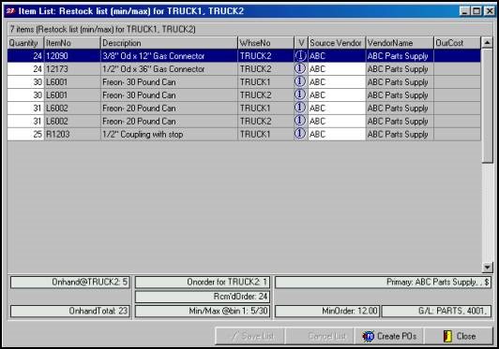Click the disabled Save List button

pyautogui.click(x=249, y=336)
